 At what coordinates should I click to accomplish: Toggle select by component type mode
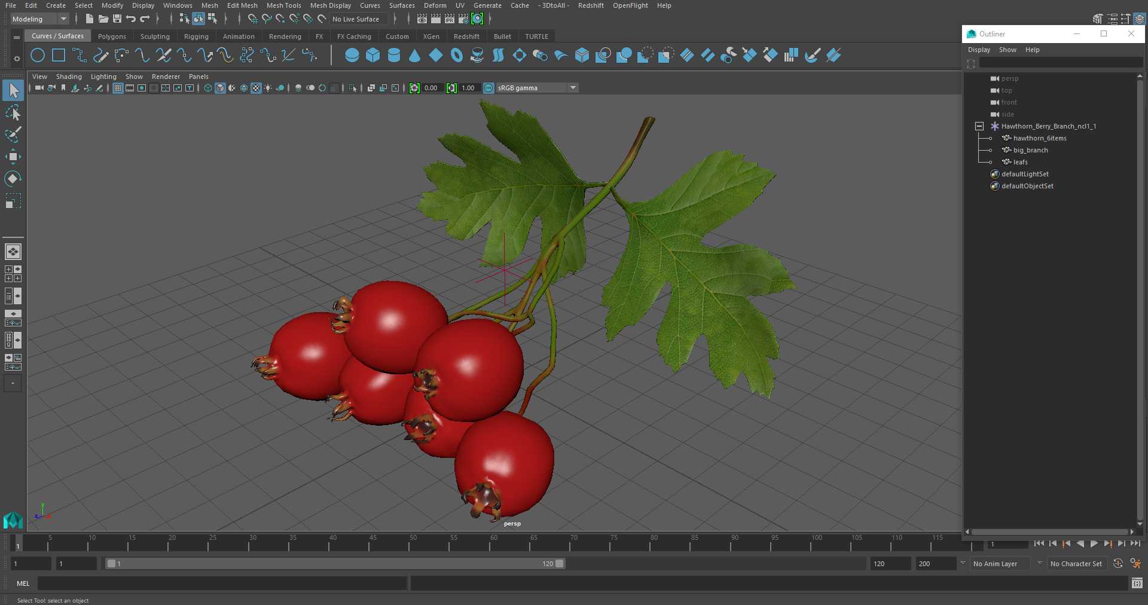(x=212, y=19)
